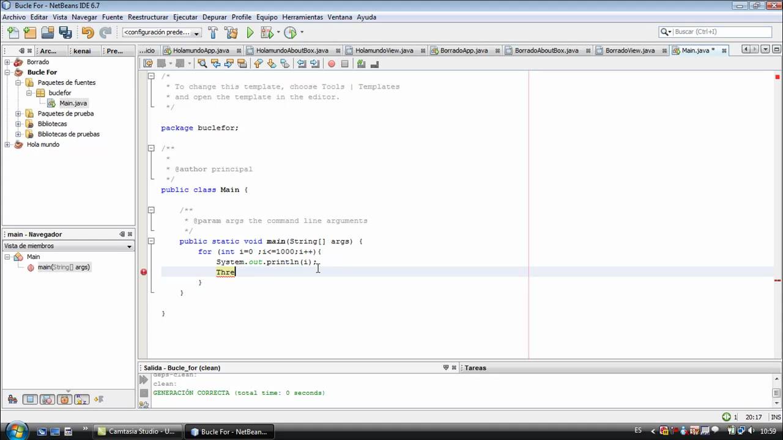Collapse the main method code fold
Screen dimensions: 783x440
point(151,241)
